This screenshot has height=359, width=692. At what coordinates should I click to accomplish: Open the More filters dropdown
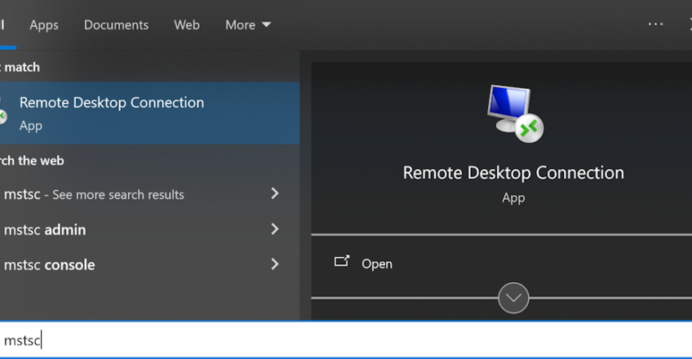[x=248, y=25]
